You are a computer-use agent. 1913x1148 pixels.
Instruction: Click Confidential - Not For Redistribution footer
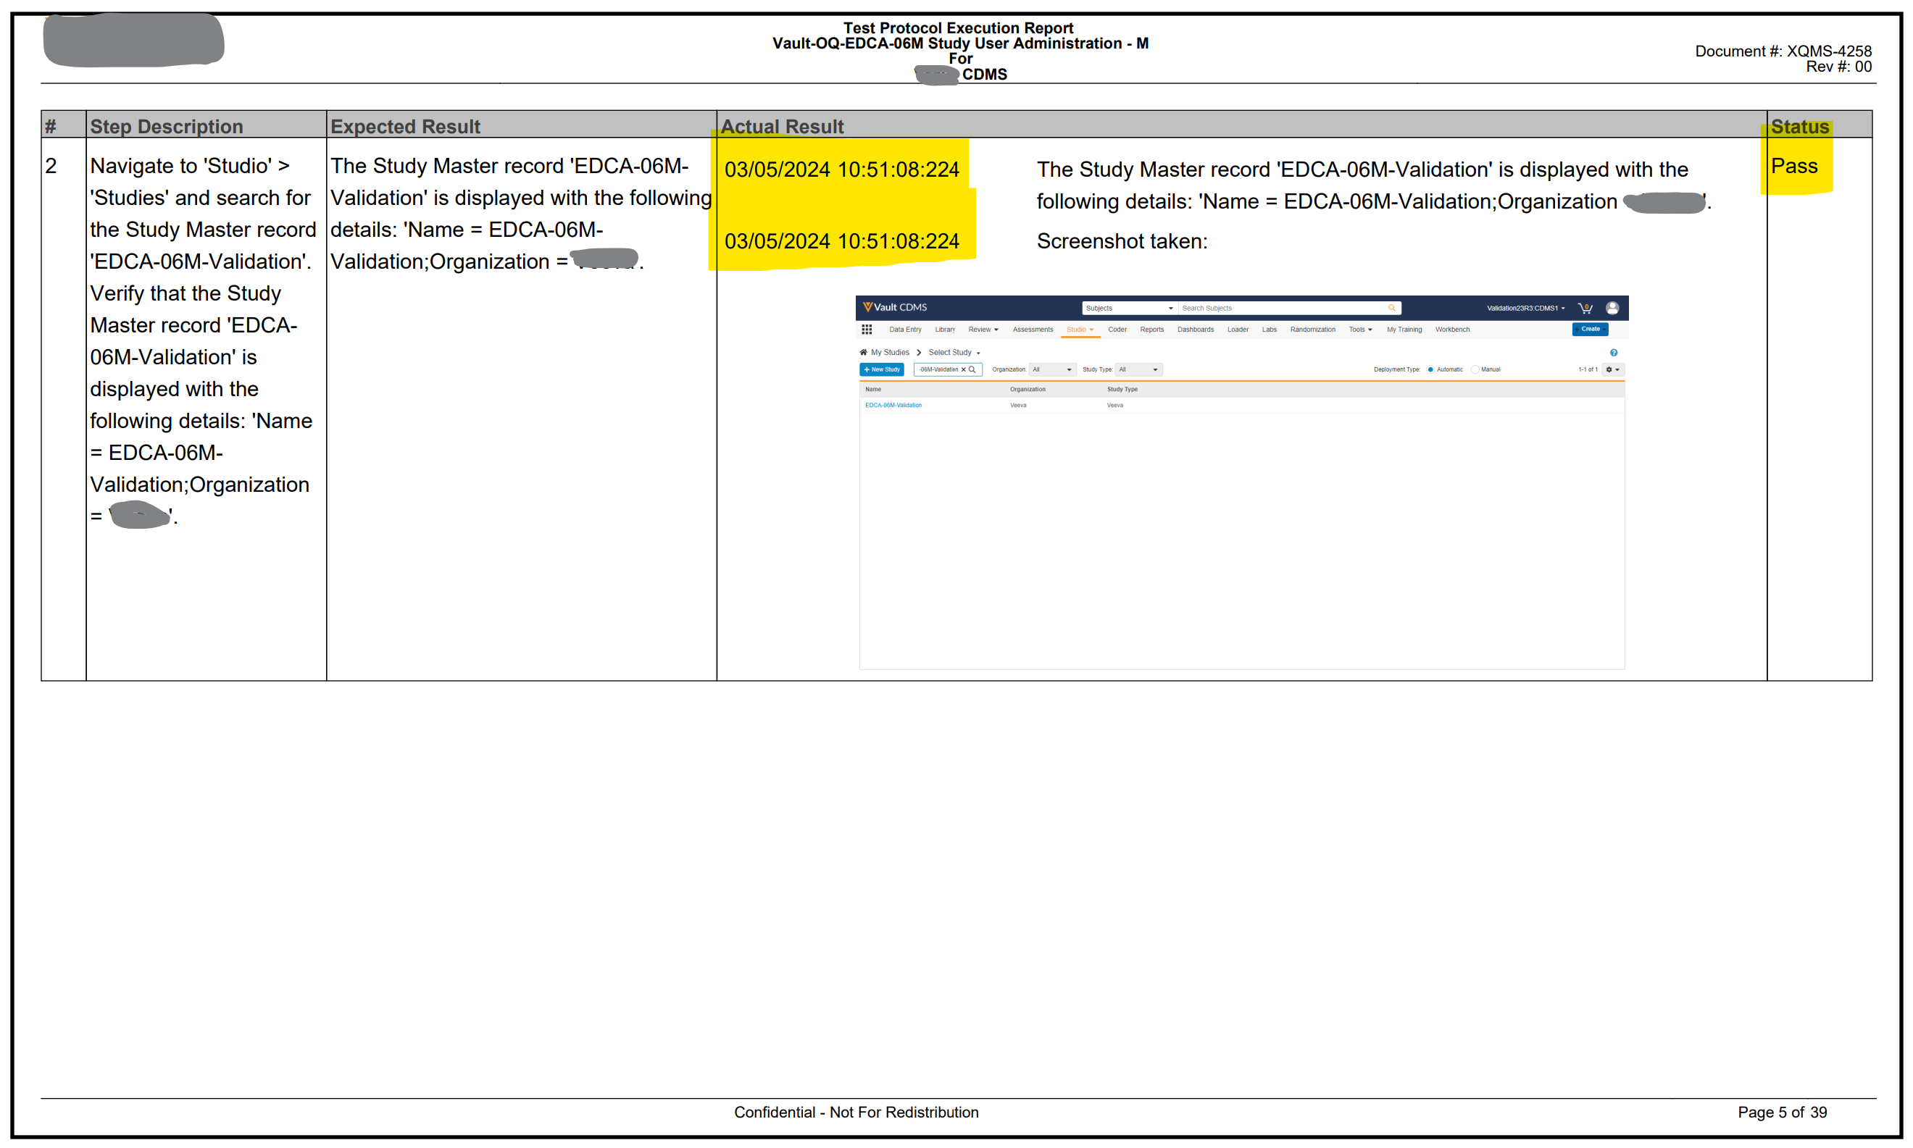pos(856,1113)
